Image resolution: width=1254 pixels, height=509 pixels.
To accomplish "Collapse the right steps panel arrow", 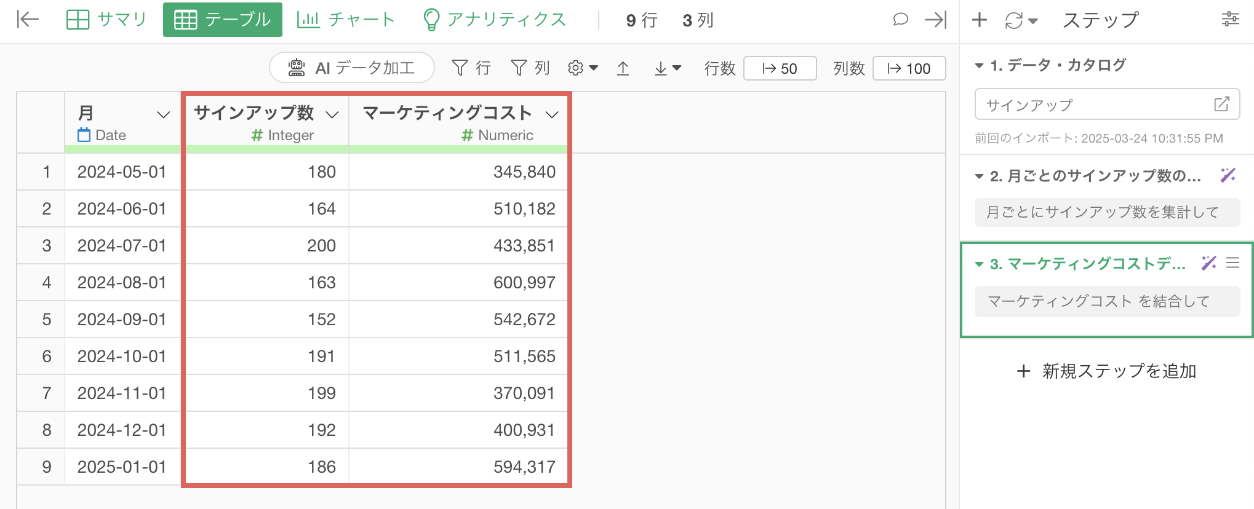I will 935,20.
